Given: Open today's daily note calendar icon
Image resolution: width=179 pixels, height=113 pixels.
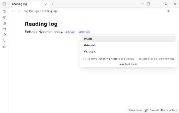Looking at the screenshot, I should tap(4, 29).
